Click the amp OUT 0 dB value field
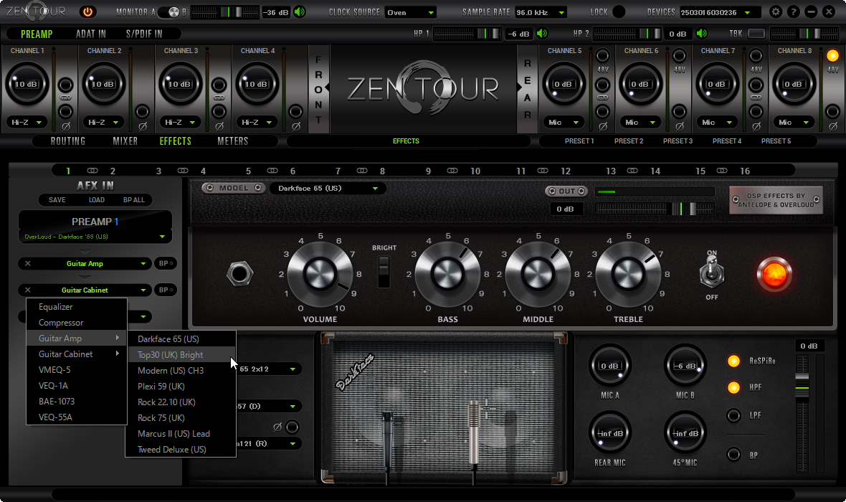Viewport: 846px width, 502px height. (566, 209)
